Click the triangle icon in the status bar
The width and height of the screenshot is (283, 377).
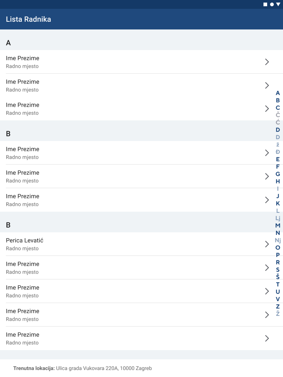[x=278, y=4]
